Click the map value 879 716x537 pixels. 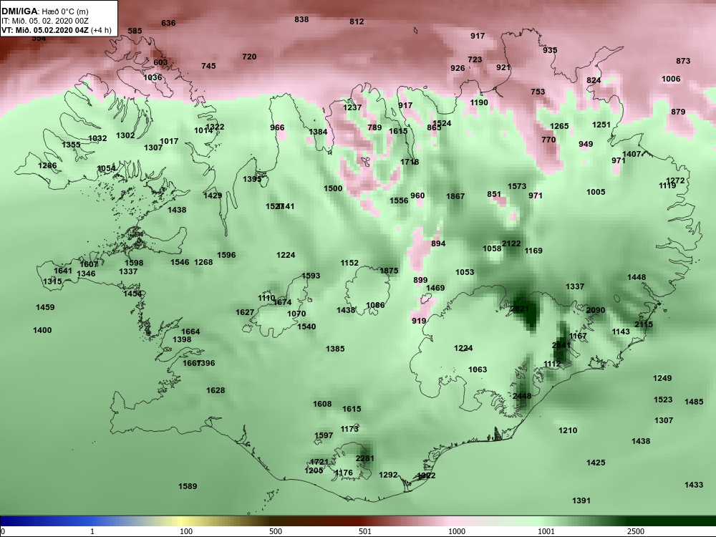[678, 112]
